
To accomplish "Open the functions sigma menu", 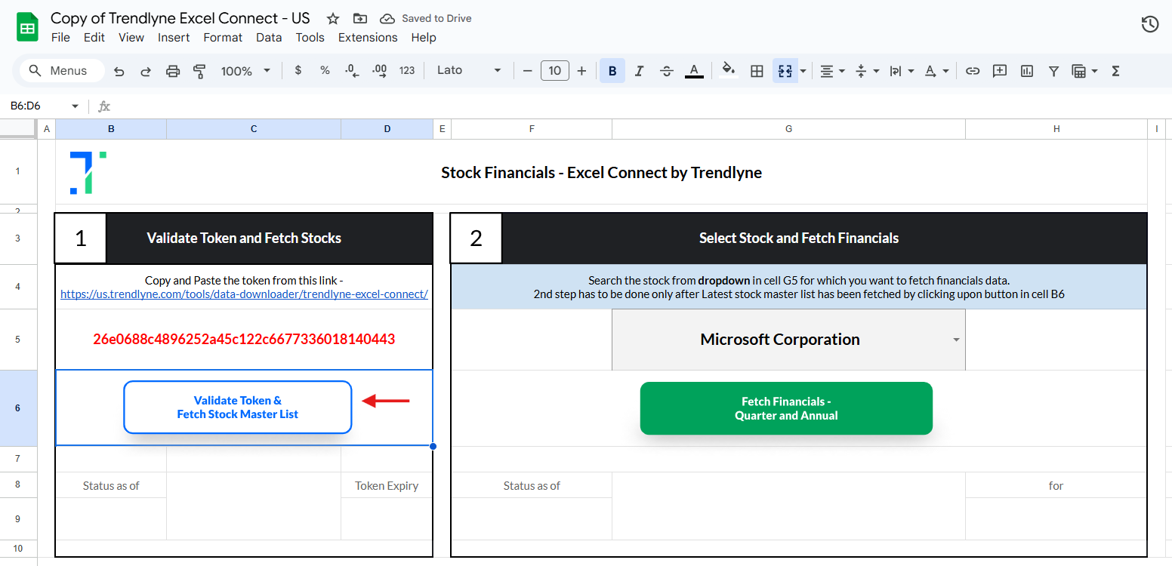I will point(1115,71).
